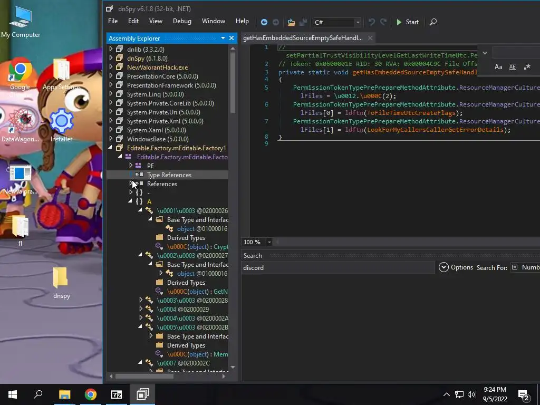
Task: Collapse the Editable.Factory.mEditable.Factory1 assembly
Action: coord(111,148)
